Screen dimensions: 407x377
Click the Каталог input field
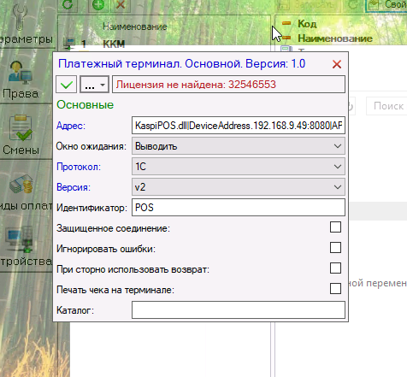point(239,310)
